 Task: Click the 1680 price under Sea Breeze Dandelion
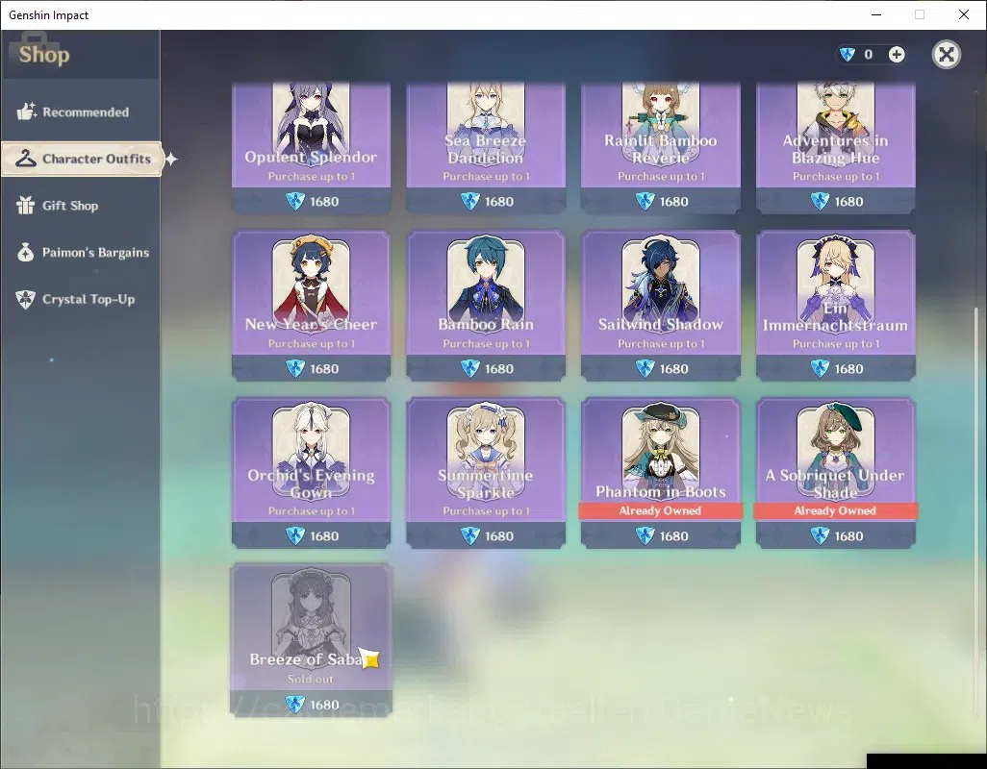coord(499,202)
